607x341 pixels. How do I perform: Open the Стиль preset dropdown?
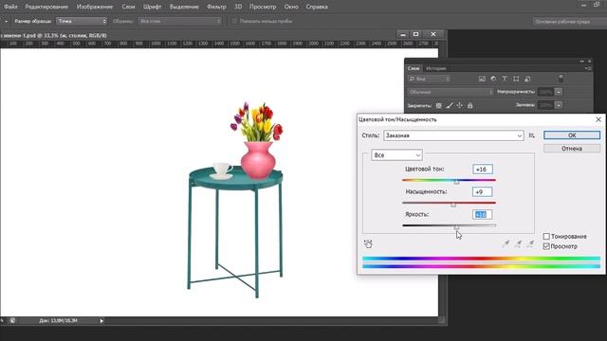tap(453, 135)
